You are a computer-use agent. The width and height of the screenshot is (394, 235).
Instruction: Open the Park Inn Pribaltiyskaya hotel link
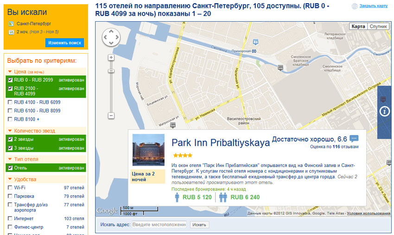221,142
